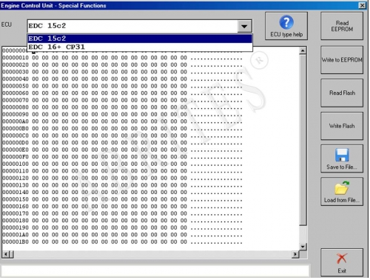The height and width of the screenshot is (280, 370).
Task: Click the horizontal scroll left arrow
Action: pos(6,254)
